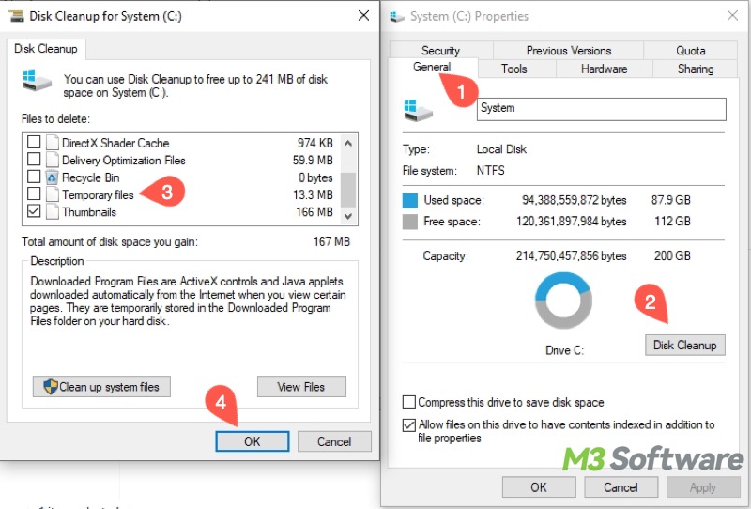Click the 166 MB size value for Thumbnails

314,212
